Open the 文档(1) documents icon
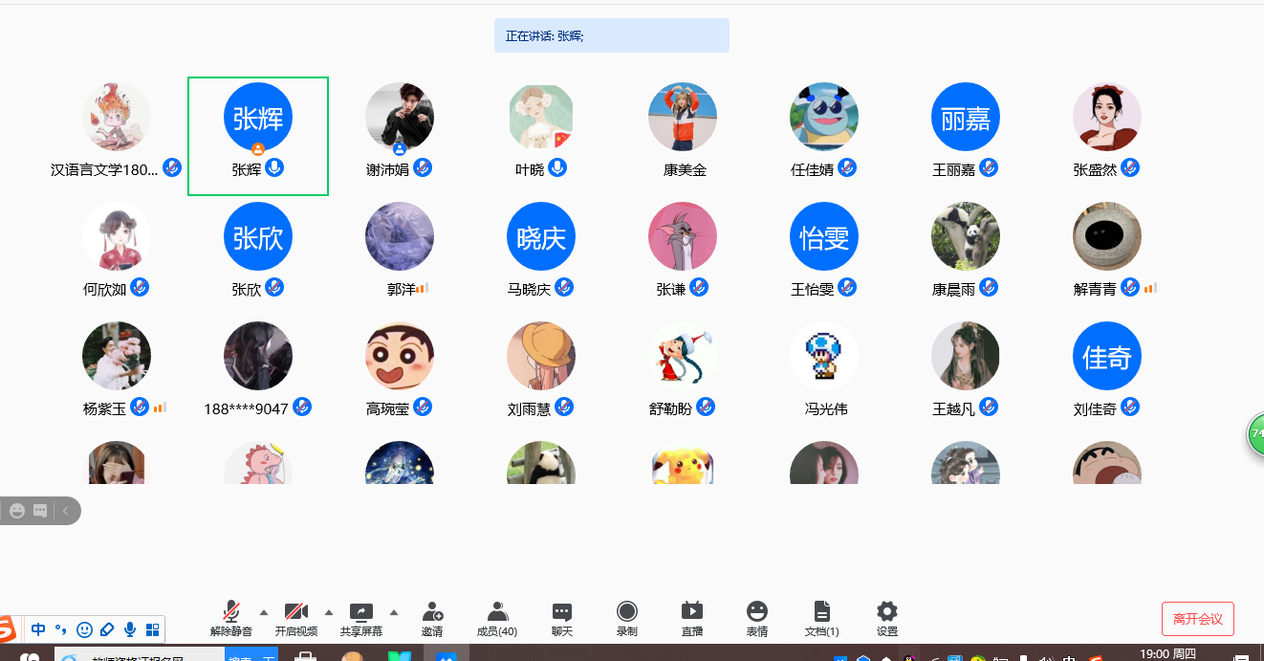This screenshot has height=661, width=1264. [821, 612]
